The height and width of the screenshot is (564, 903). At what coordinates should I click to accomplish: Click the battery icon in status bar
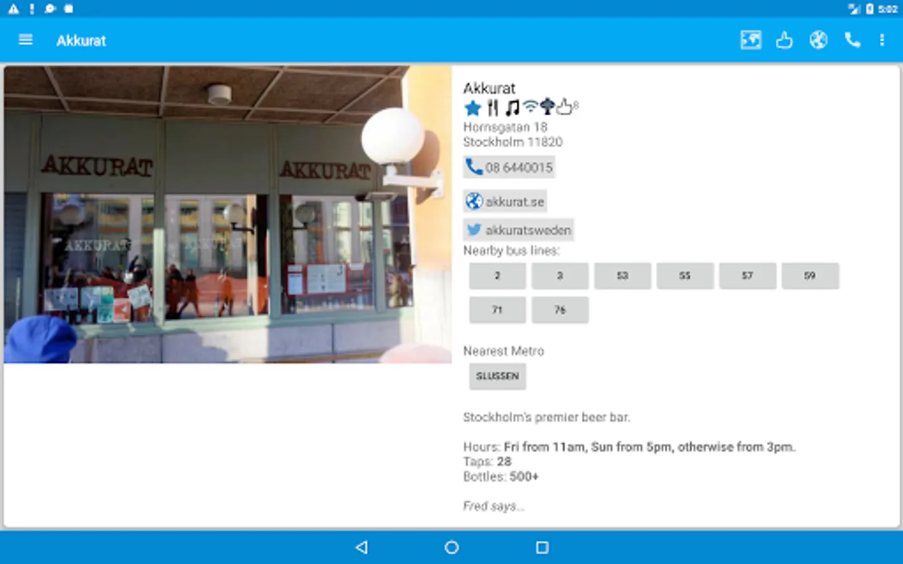(870, 9)
